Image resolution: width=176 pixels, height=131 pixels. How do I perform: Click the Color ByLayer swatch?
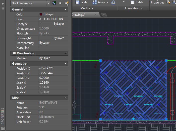click(41, 14)
